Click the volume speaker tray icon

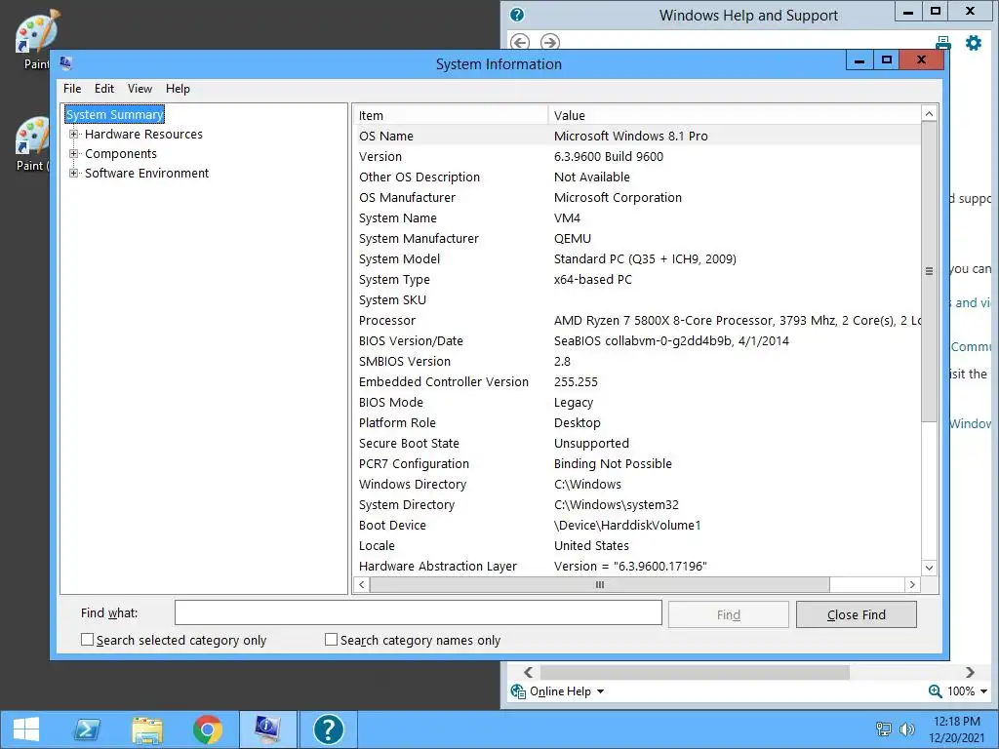point(906,729)
